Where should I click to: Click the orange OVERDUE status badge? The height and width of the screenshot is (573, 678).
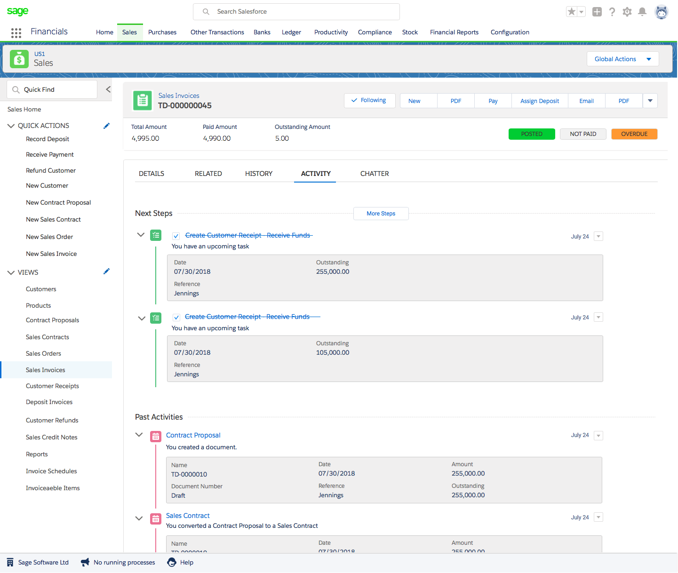(634, 134)
